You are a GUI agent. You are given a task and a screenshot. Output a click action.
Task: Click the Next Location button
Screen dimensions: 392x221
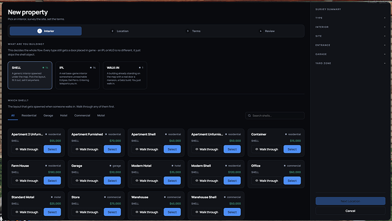[x=351, y=201]
